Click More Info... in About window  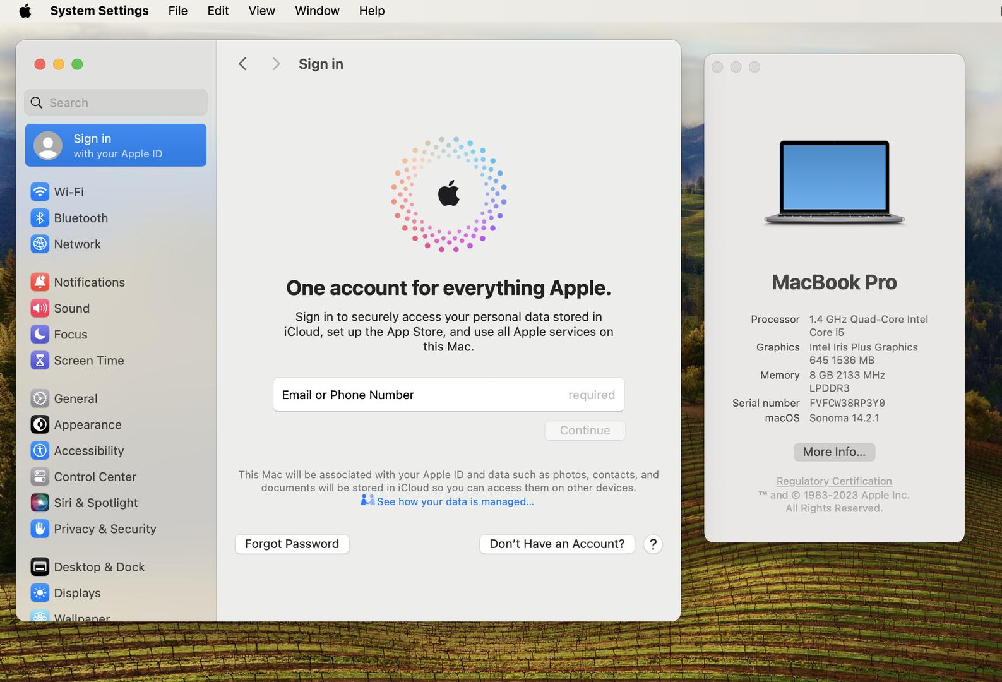pyautogui.click(x=834, y=452)
